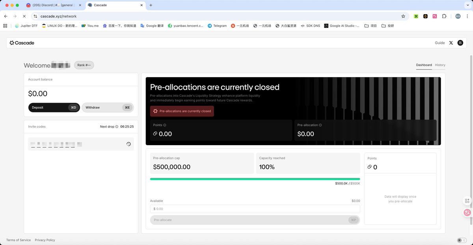Open the Chrome three-dot menu

pyautogui.click(x=467, y=16)
